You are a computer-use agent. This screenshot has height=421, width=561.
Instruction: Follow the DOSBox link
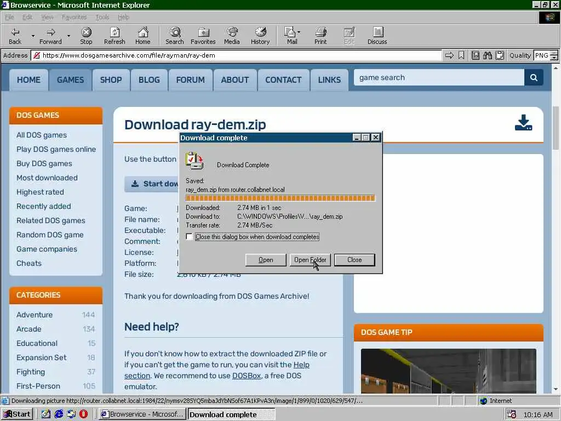click(x=247, y=376)
